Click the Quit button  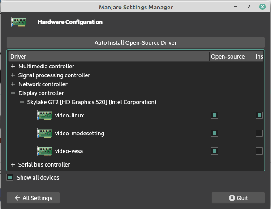(238, 198)
